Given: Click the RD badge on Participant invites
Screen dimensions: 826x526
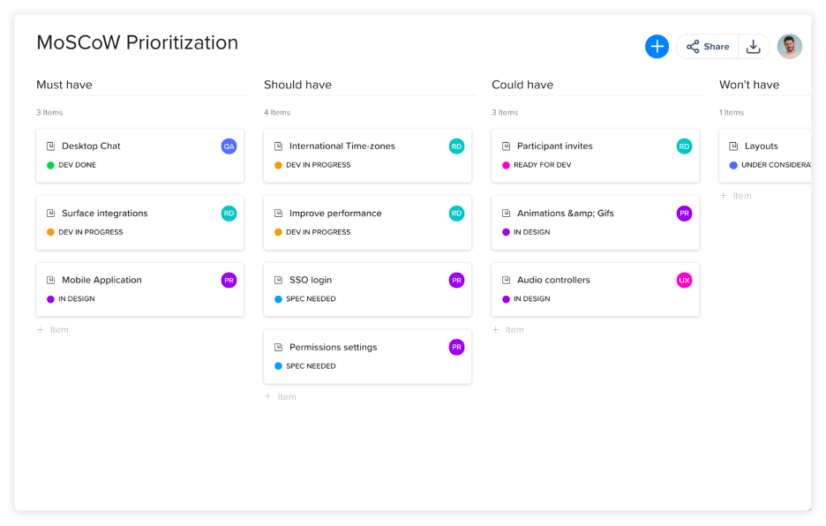Looking at the screenshot, I should pos(684,147).
